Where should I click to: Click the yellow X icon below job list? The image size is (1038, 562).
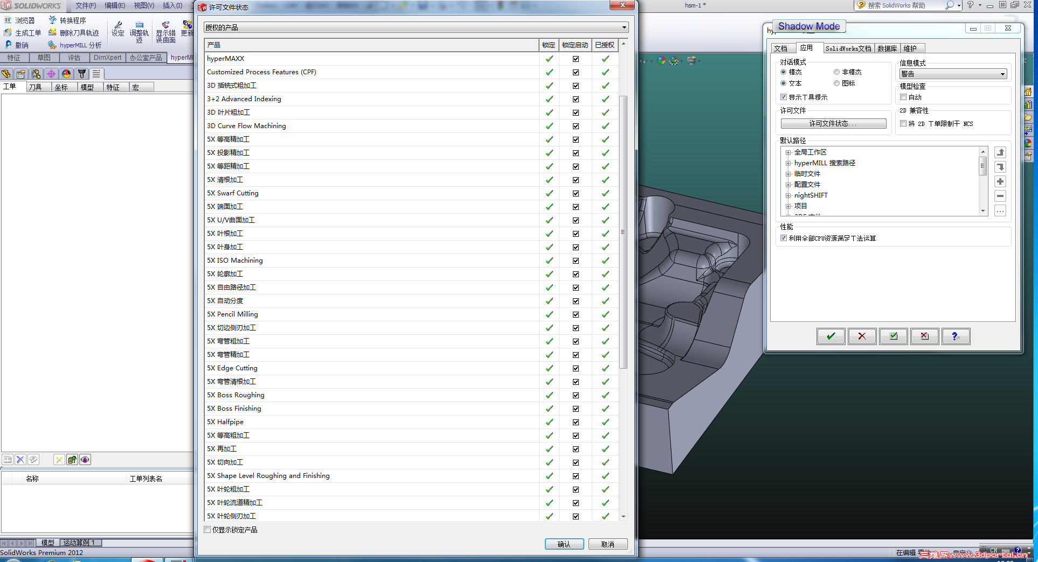(x=59, y=459)
